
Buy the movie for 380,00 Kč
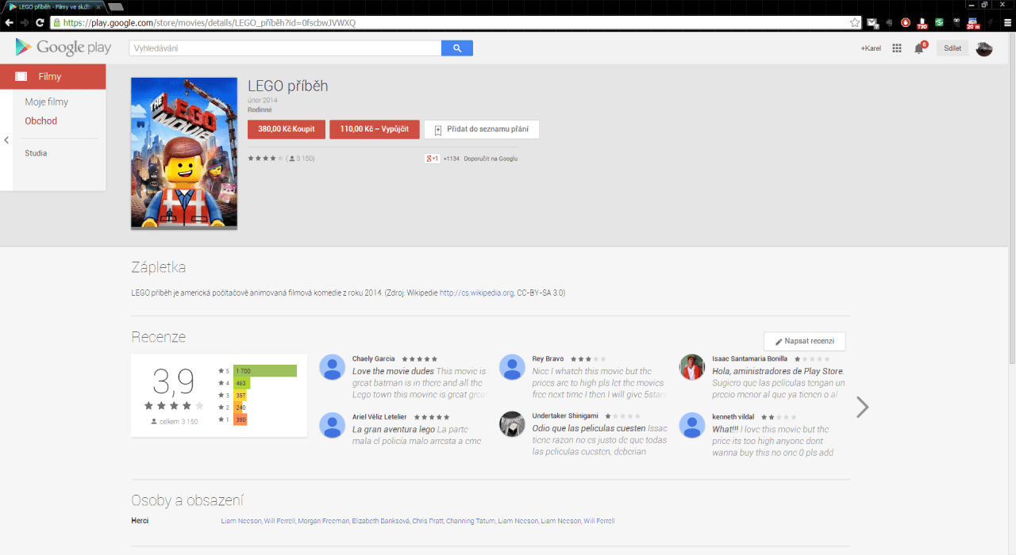pyautogui.click(x=287, y=129)
